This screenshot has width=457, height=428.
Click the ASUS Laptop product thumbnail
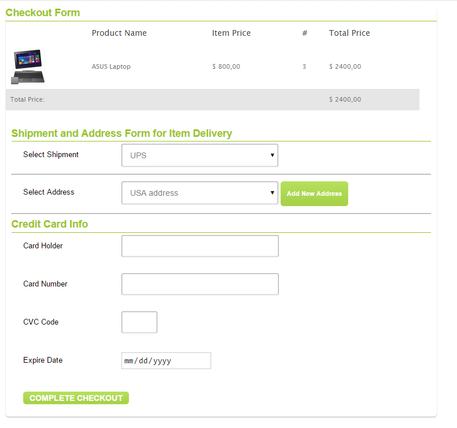pyautogui.click(x=28, y=66)
